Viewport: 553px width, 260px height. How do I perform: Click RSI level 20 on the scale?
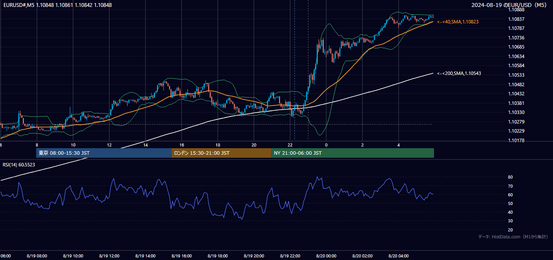pos(510,230)
